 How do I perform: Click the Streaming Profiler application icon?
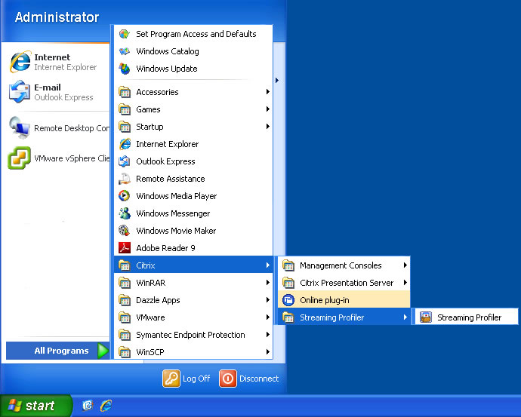coord(426,317)
